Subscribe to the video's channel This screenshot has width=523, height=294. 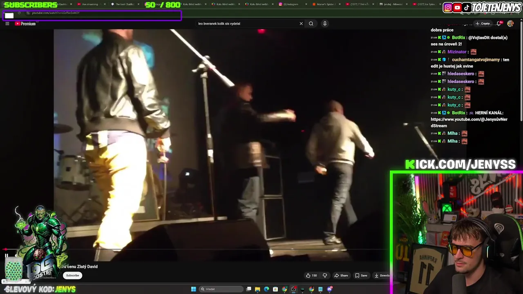73,276
